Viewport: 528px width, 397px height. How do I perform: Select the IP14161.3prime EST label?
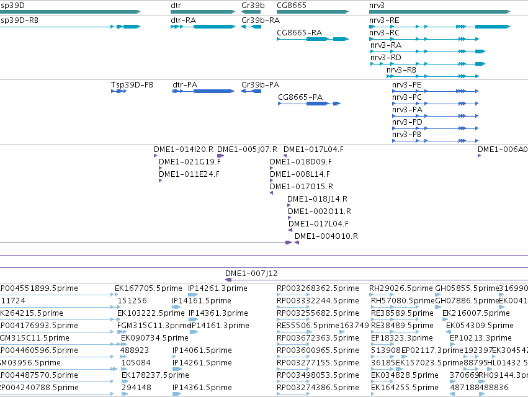(220, 326)
